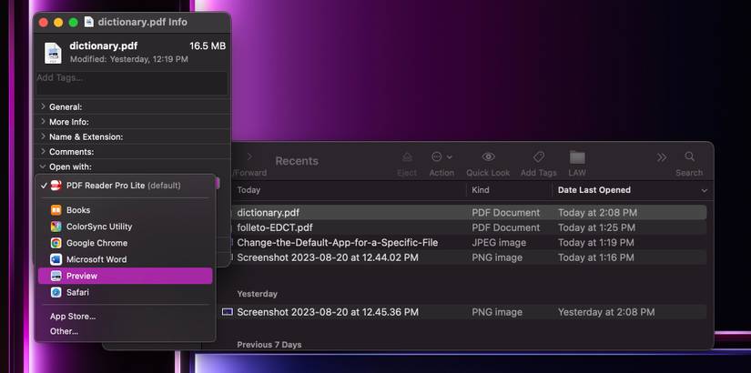This screenshot has width=751, height=373.
Task: Click the Microsoft Word icon in menu
Action: coord(56,259)
